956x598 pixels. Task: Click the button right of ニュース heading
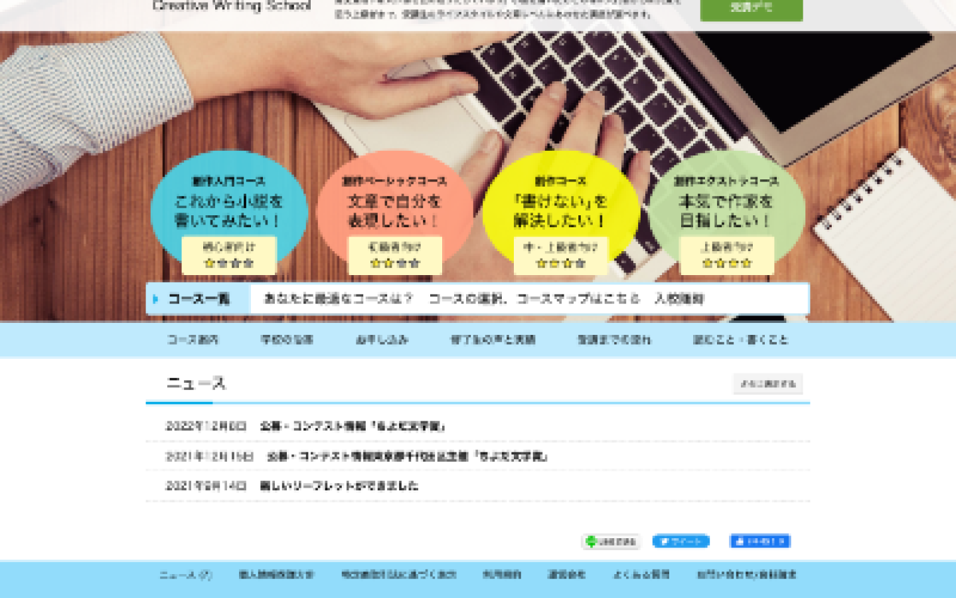(x=767, y=383)
